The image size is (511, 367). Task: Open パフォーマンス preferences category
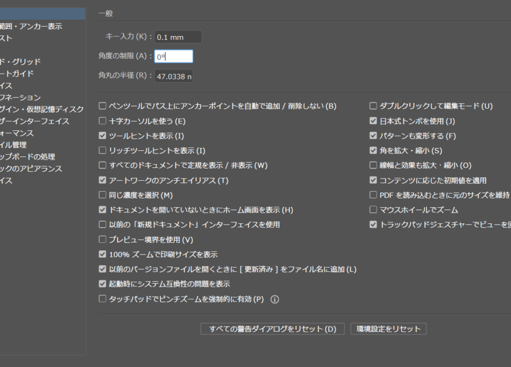[x=17, y=133]
